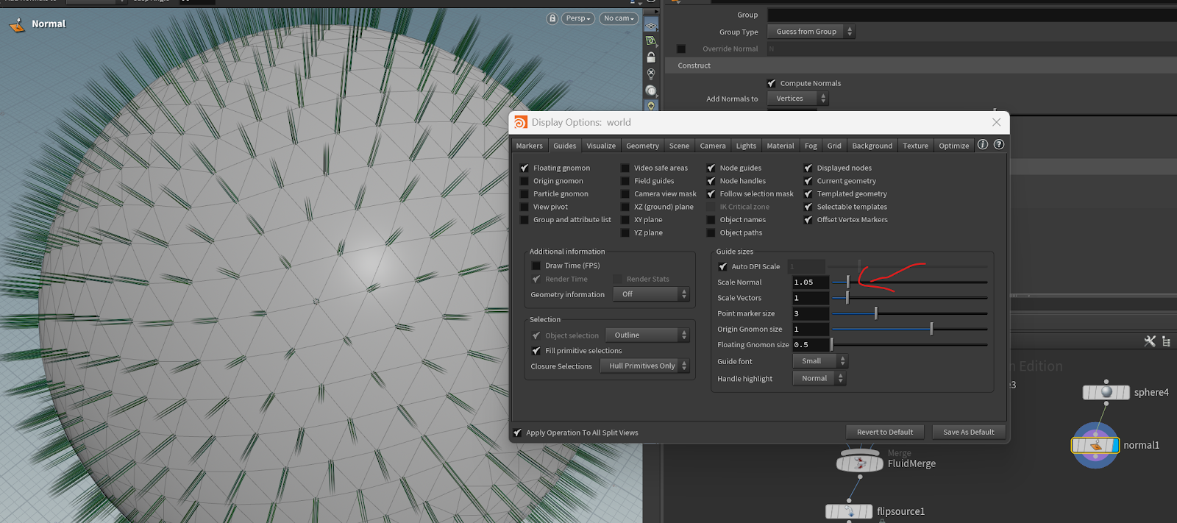Click the Scale Vectors value field
The width and height of the screenshot is (1177, 523).
click(x=811, y=298)
